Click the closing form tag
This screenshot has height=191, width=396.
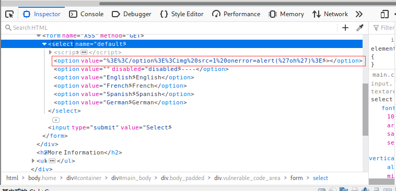55,136
